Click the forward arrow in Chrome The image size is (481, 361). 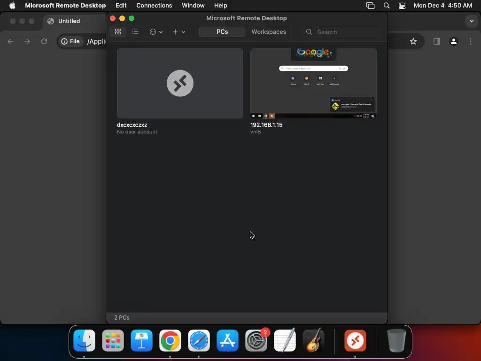coord(27,41)
